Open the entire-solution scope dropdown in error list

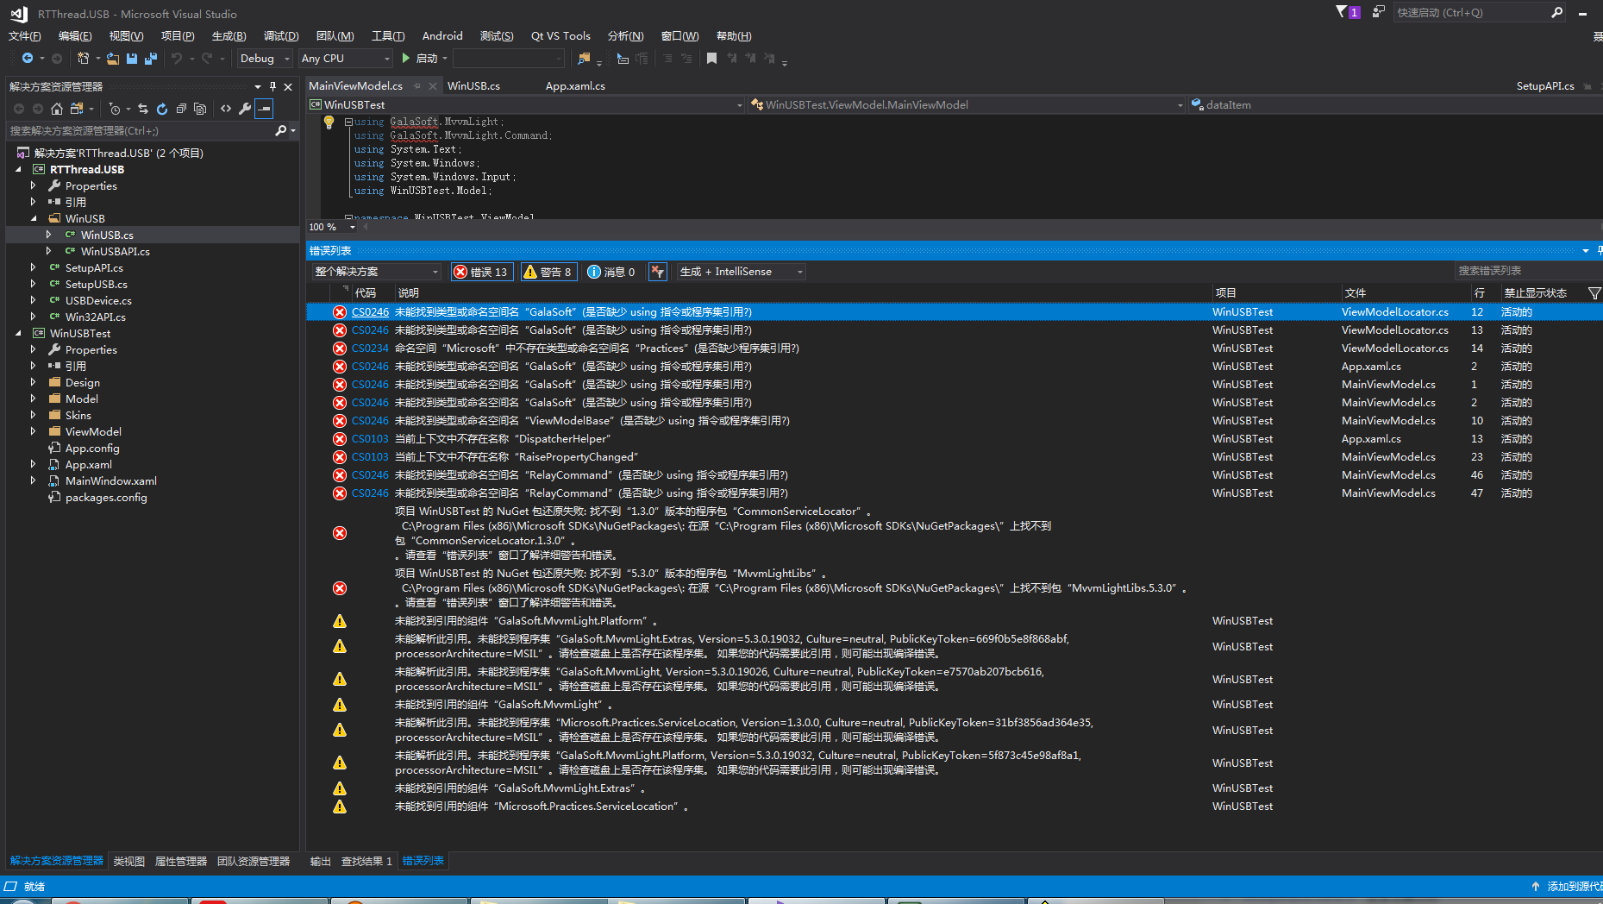pyautogui.click(x=376, y=272)
